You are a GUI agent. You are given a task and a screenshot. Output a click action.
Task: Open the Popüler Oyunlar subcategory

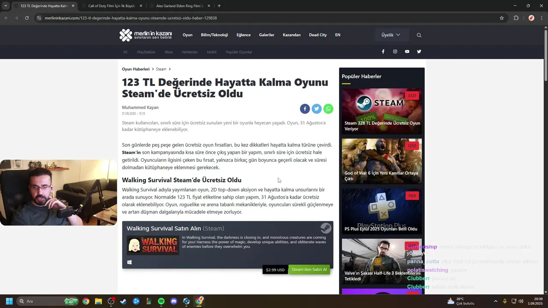pos(239,52)
